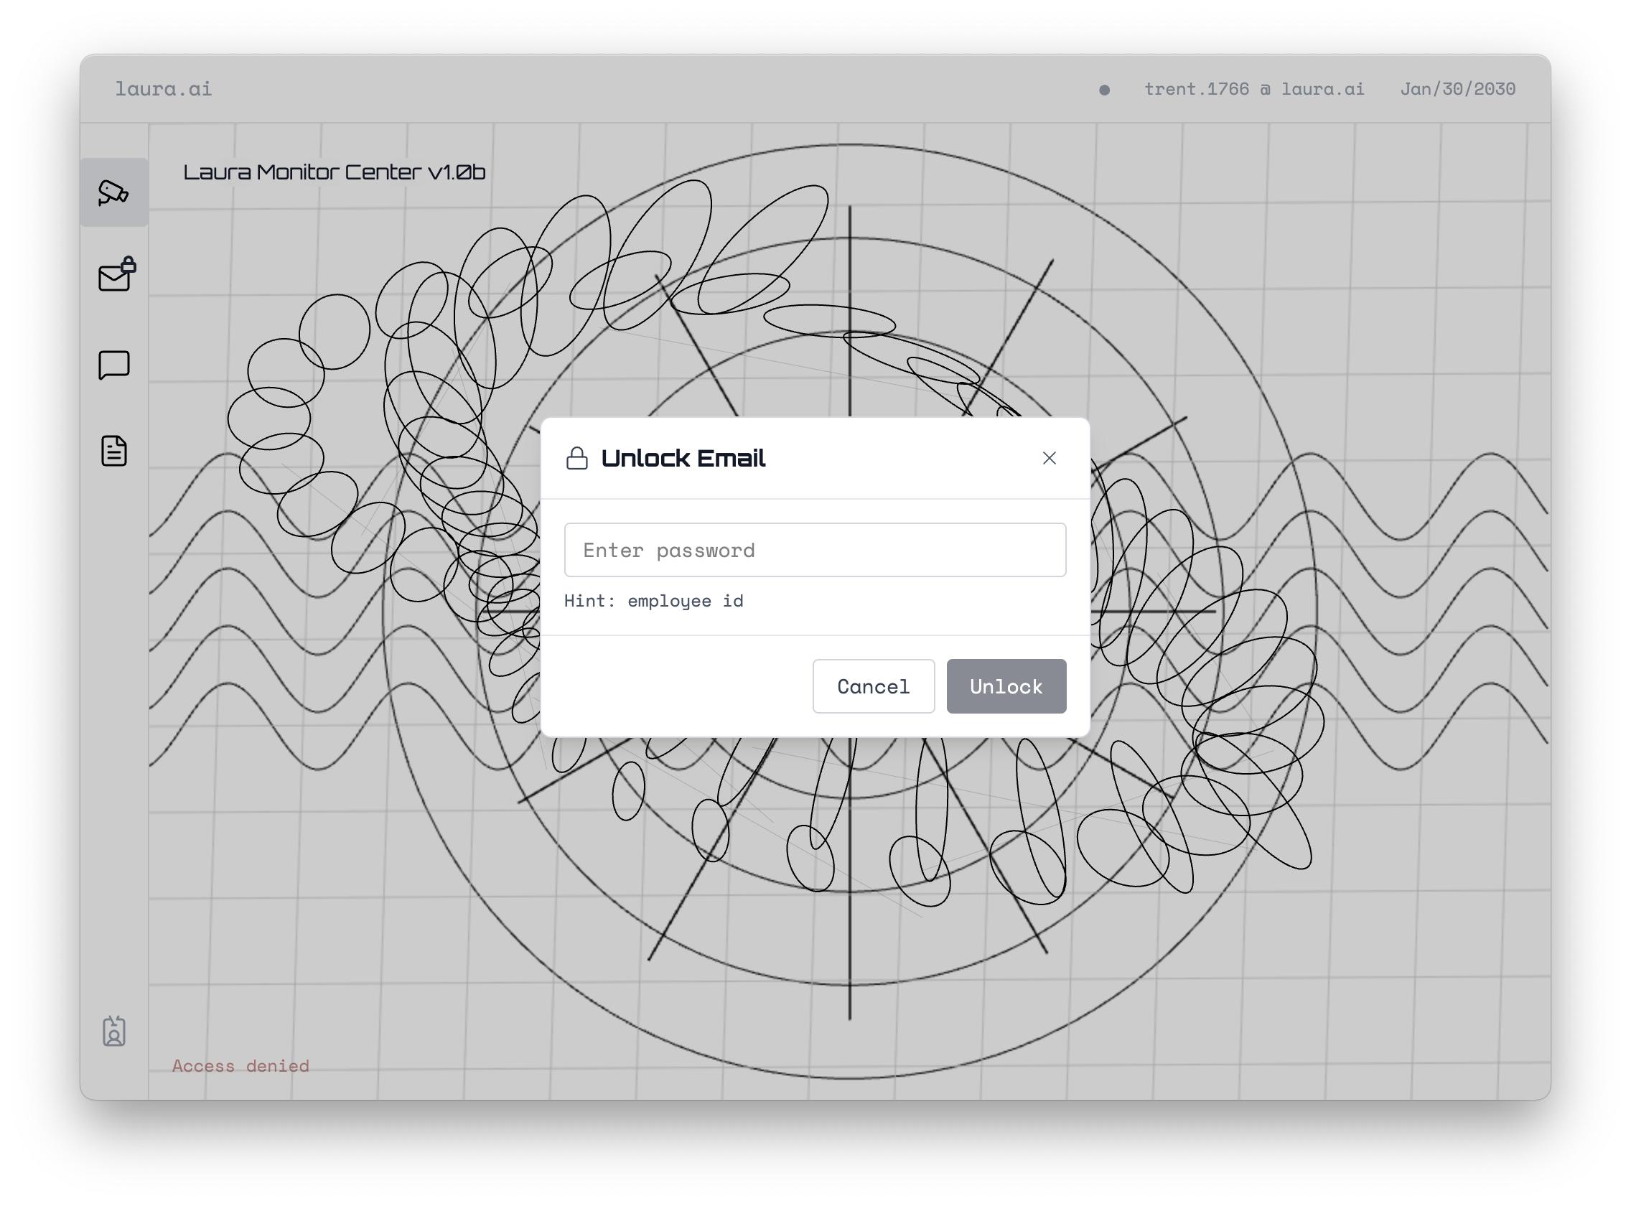Click the laura.ai logo text

coord(164,89)
